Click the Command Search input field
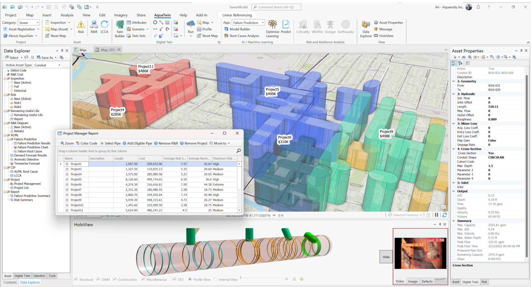This screenshot has width=531, height=287. (277, 7)
